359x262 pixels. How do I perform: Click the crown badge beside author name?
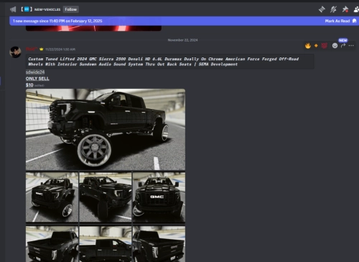(42, 49)
